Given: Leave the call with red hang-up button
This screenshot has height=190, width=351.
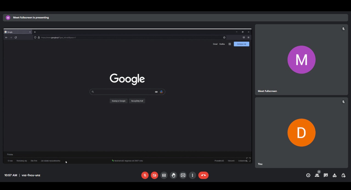Looking at the screenshot, I should click(203, 175).
